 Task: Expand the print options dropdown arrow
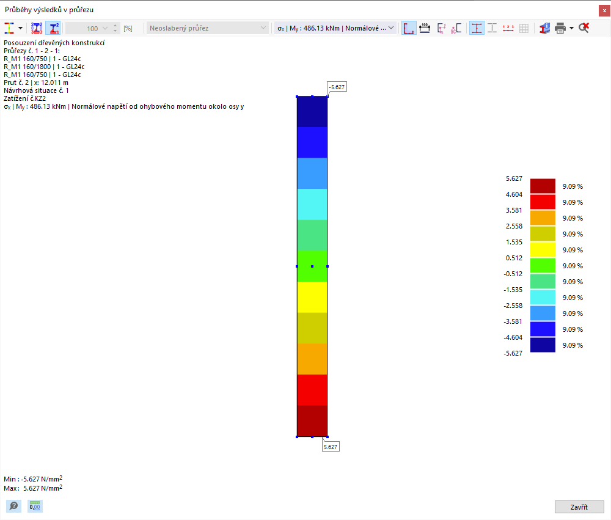pyautogui.click(x=571, y=28)
